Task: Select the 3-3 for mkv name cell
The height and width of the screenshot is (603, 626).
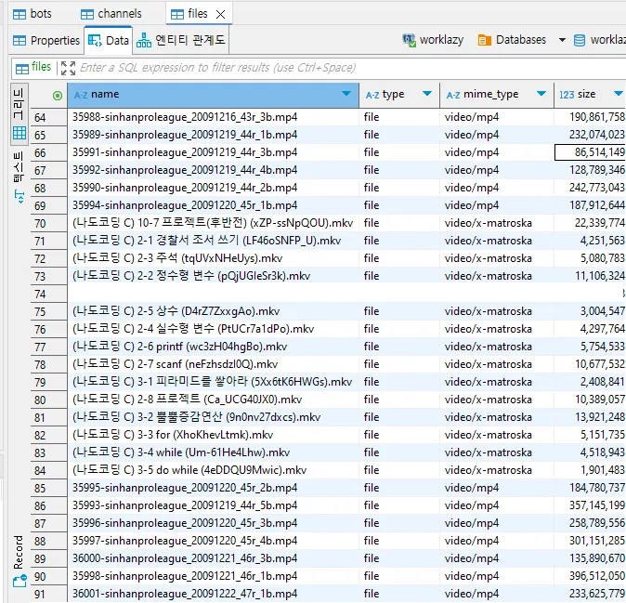Action: coord(214,435)
